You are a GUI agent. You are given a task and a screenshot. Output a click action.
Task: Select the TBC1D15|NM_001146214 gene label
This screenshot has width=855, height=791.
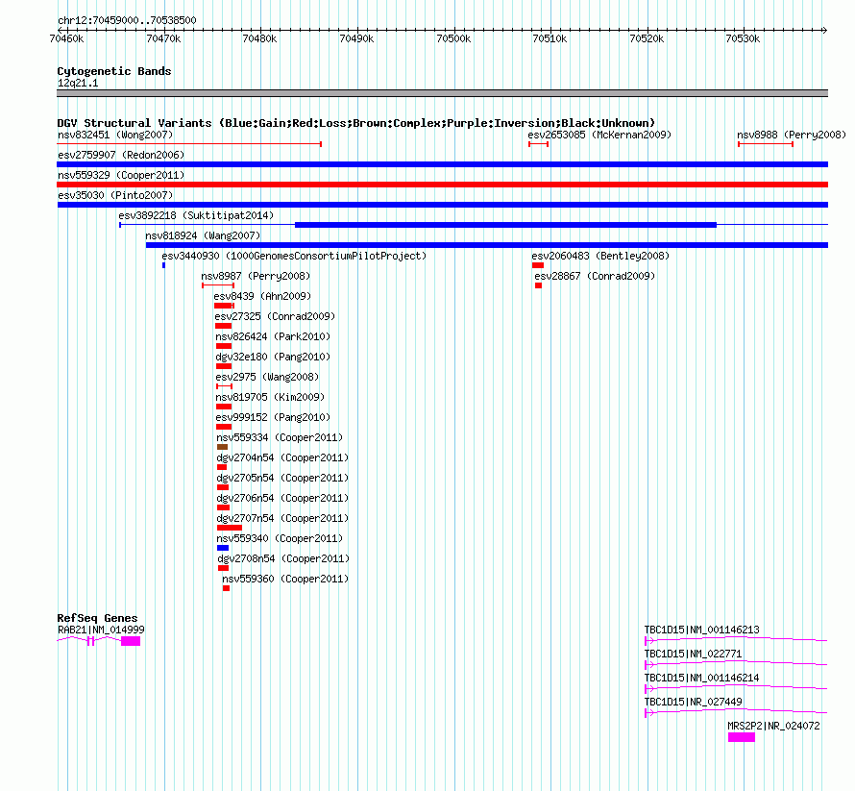702,678
